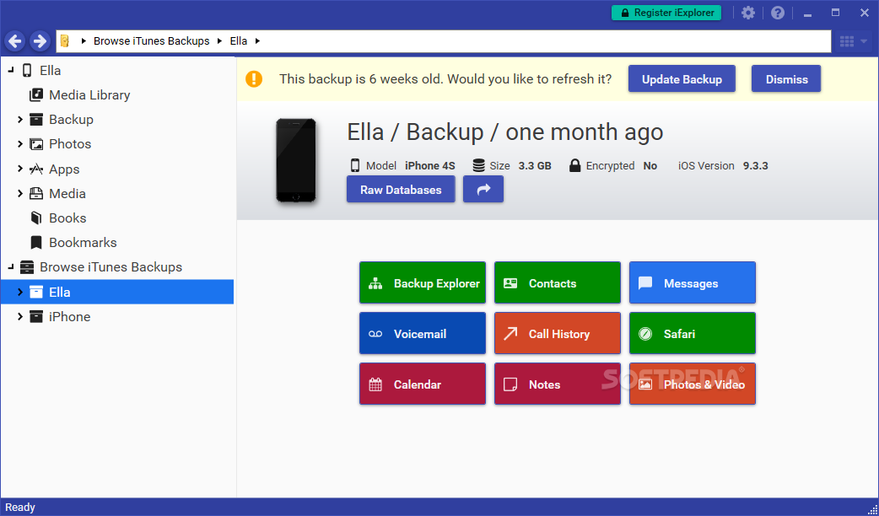The image size is (879, 516).
Task: Open the help question mark icon
Action: click(x=778, y=13)
